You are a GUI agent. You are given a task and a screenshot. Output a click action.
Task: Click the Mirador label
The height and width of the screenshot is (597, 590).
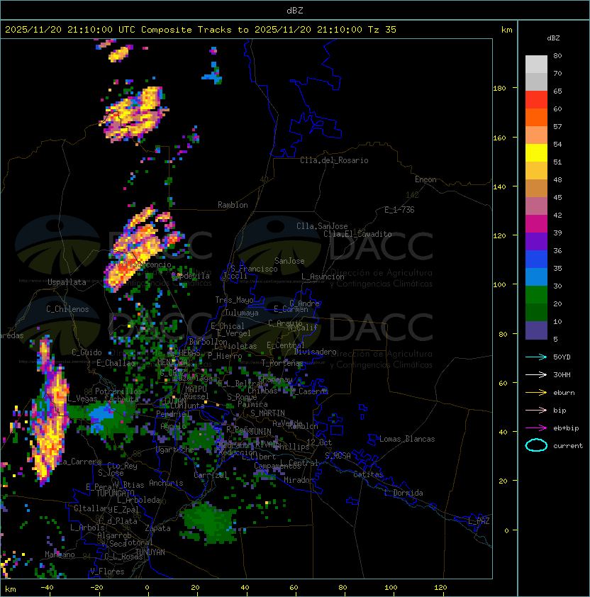[299, 480]
